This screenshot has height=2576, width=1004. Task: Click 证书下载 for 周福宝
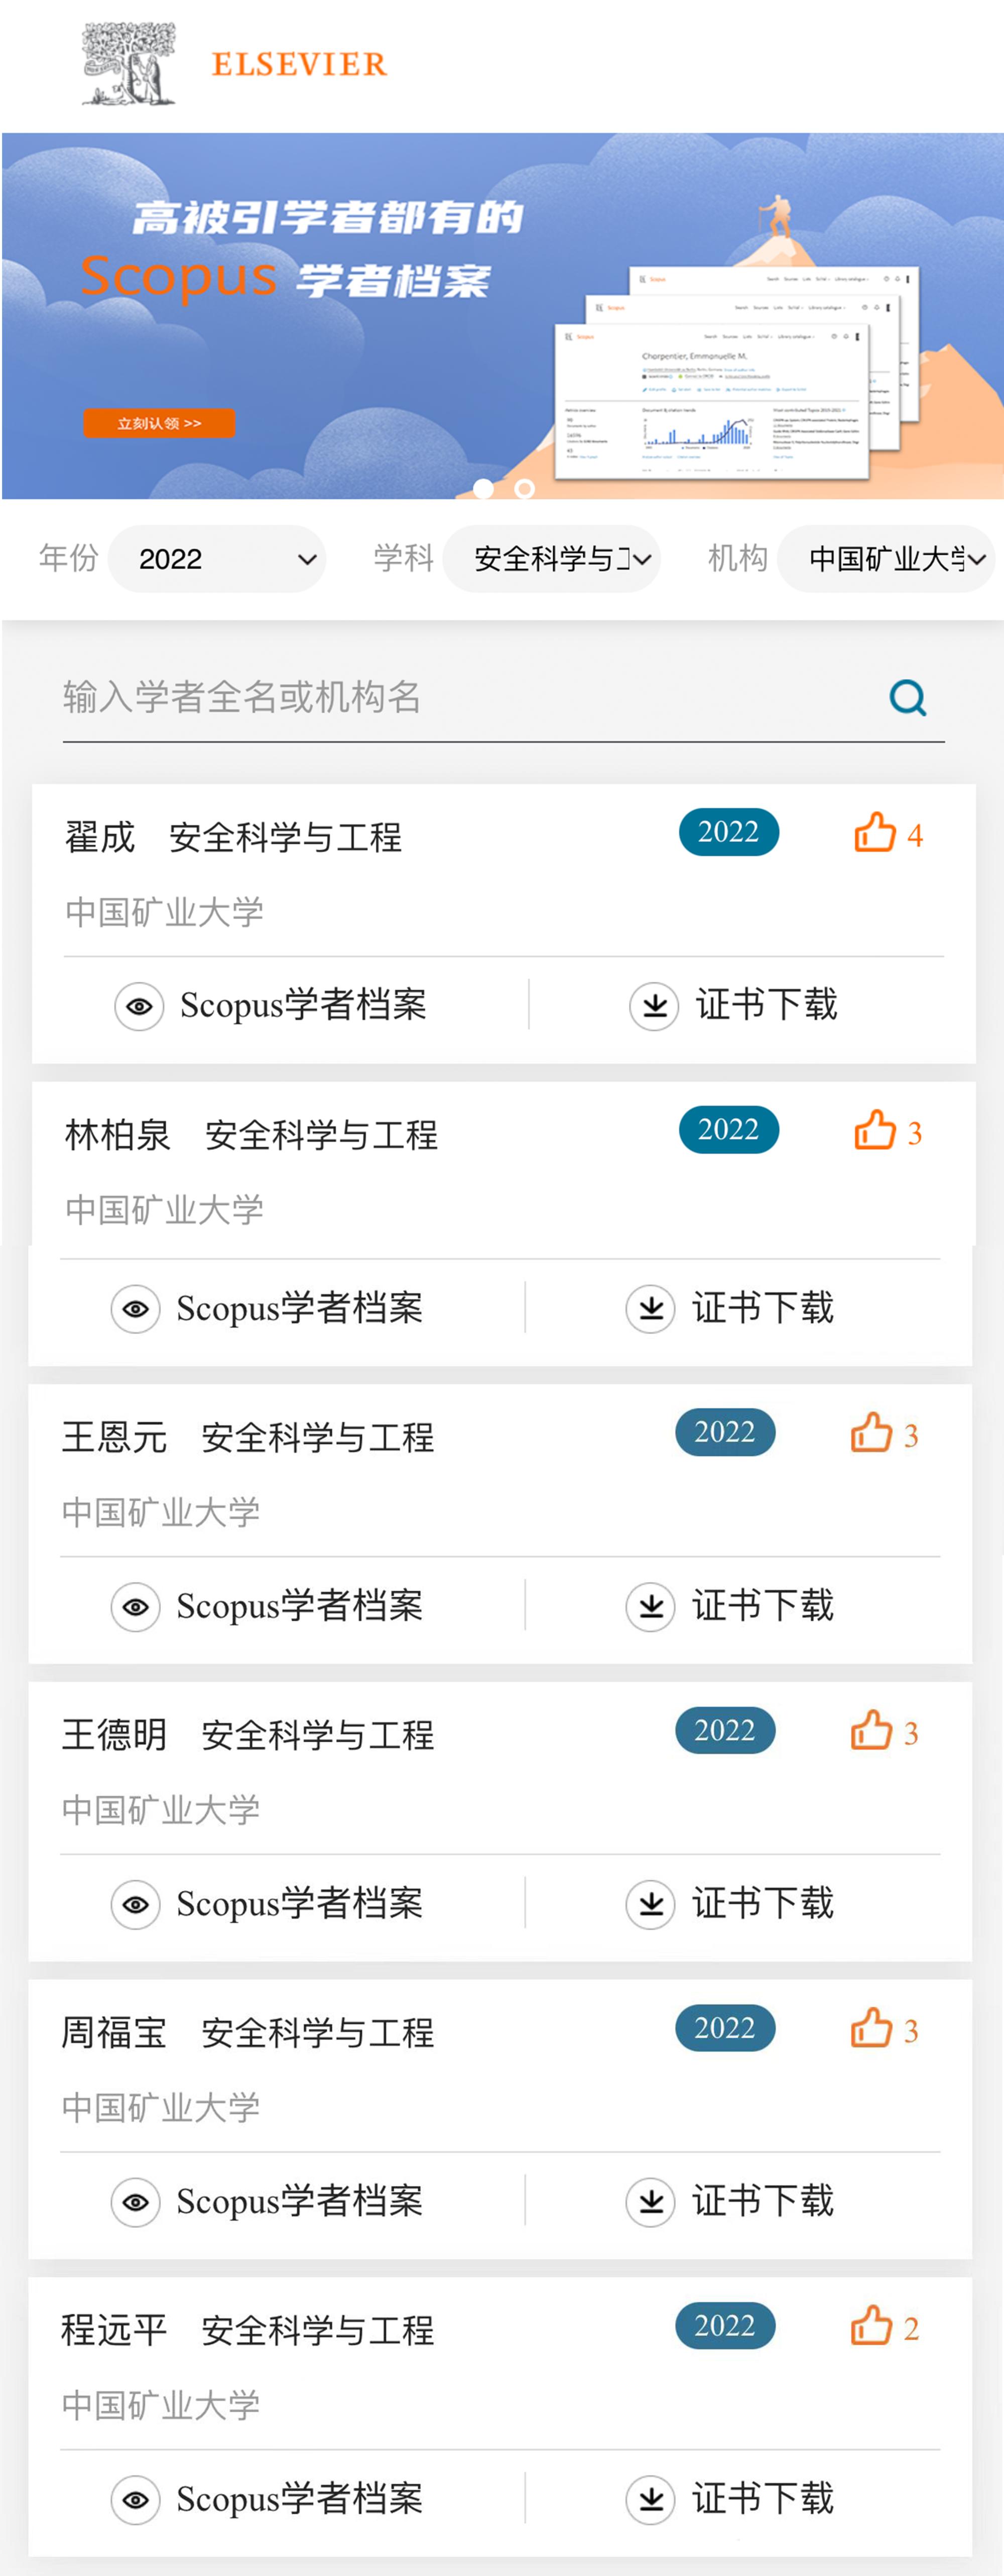pyautogui.click(x=762, y=2201)
